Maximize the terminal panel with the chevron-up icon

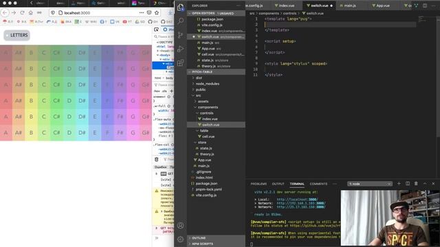tap(425, 183)
